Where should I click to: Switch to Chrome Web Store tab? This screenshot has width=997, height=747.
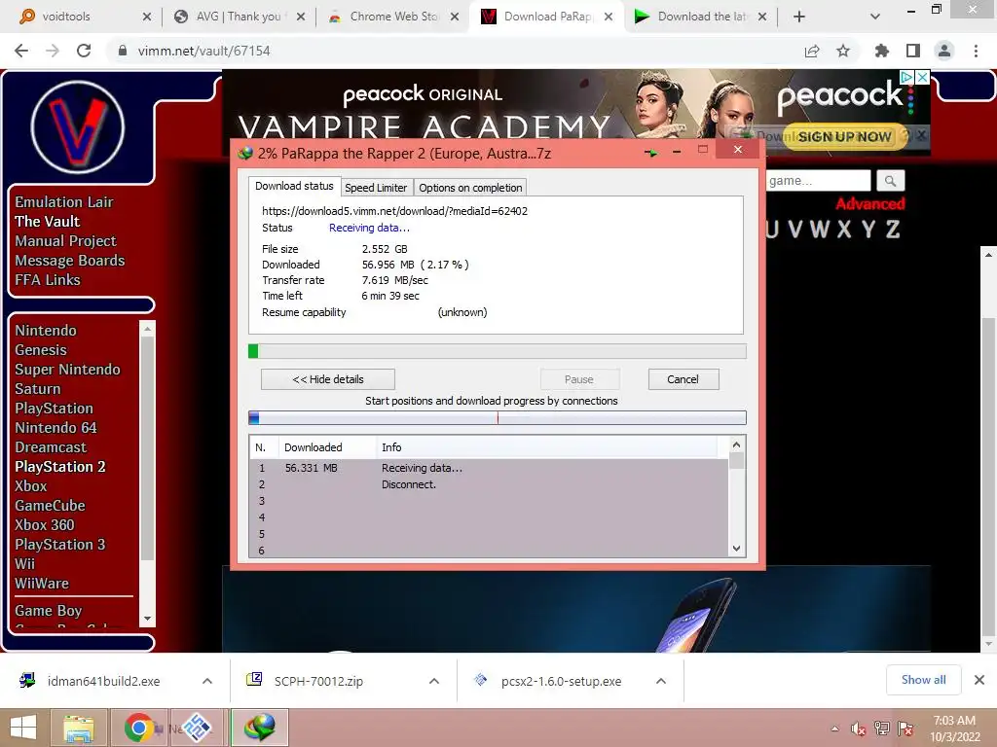coord(393,17)
